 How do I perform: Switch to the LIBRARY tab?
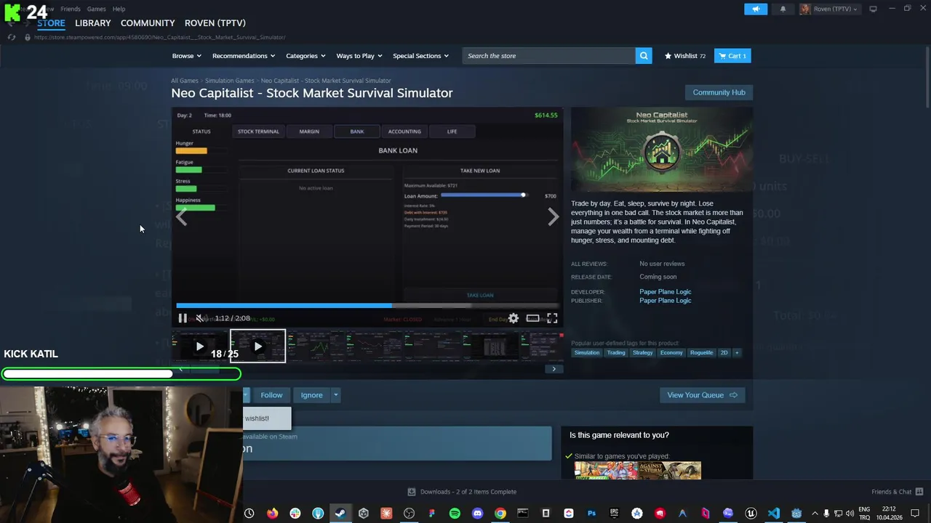93,23
